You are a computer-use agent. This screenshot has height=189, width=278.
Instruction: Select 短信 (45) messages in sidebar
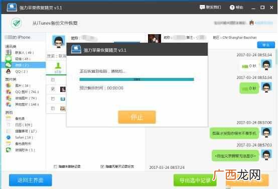coord(23,59)
